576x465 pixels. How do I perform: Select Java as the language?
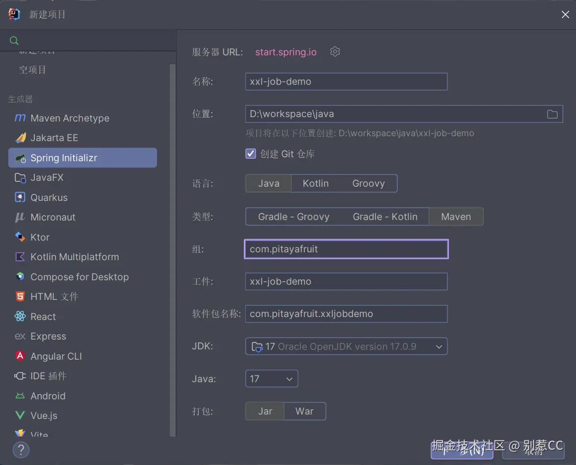click(x=268, y=183)
